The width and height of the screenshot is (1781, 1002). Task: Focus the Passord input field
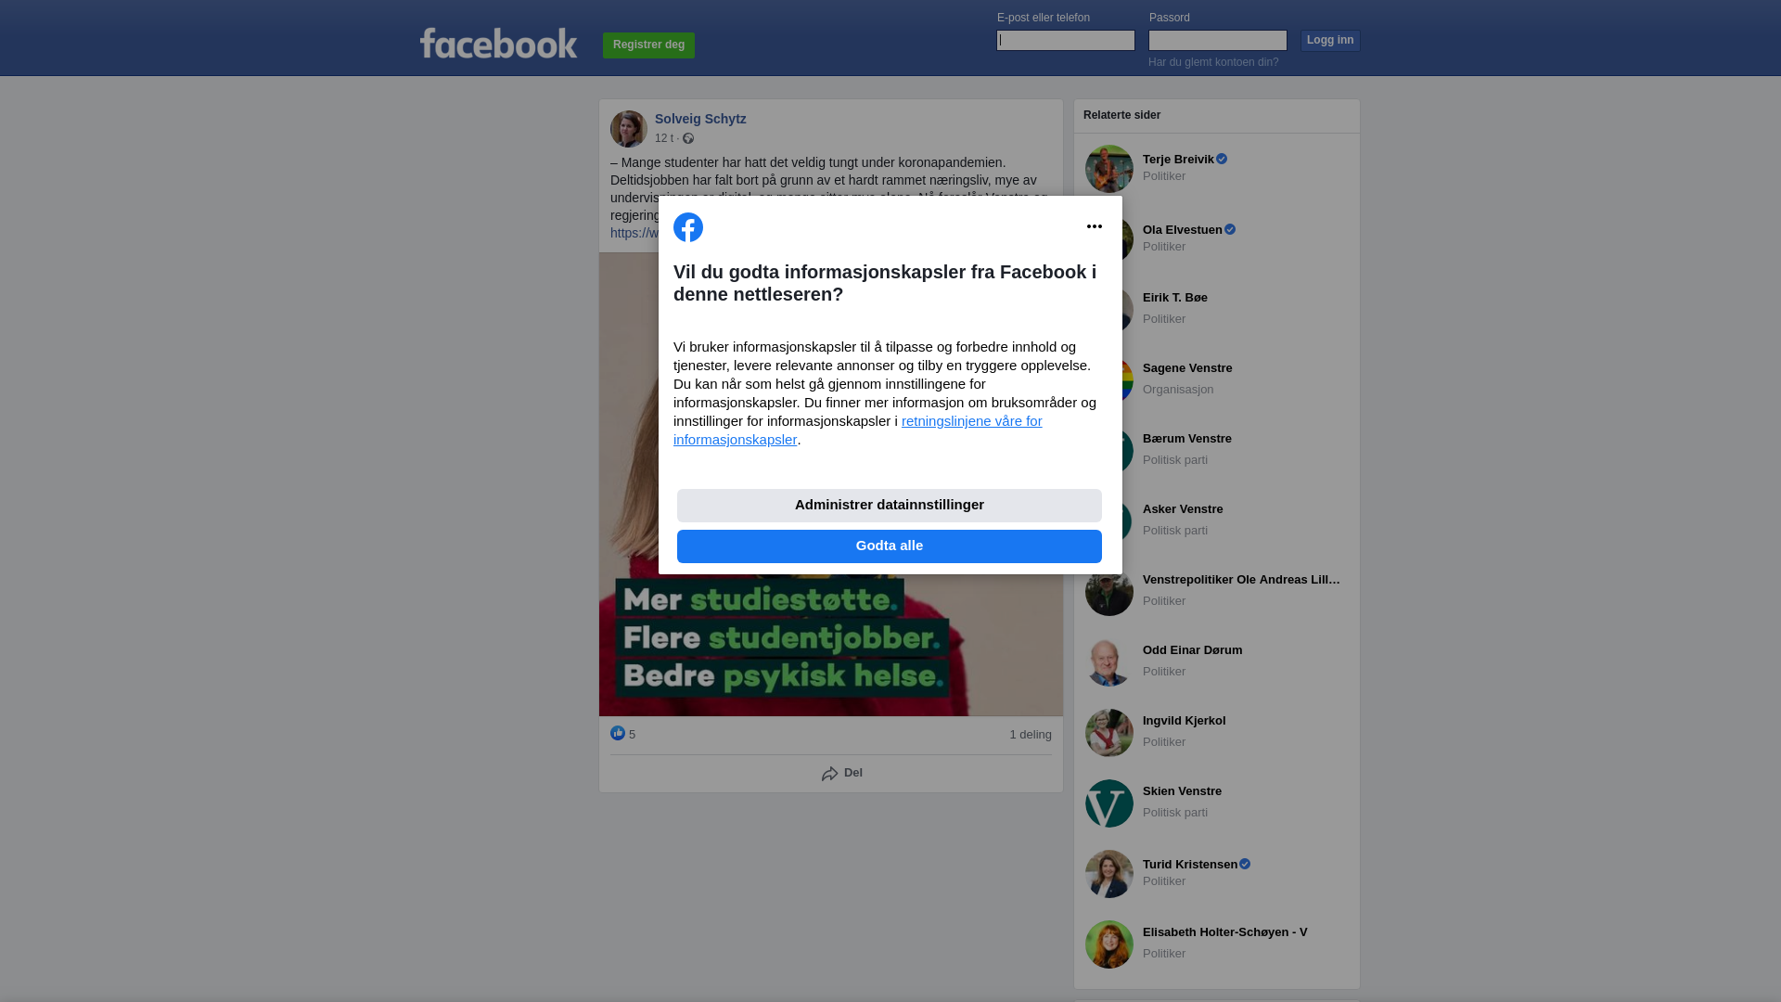tap(1218, 40)
